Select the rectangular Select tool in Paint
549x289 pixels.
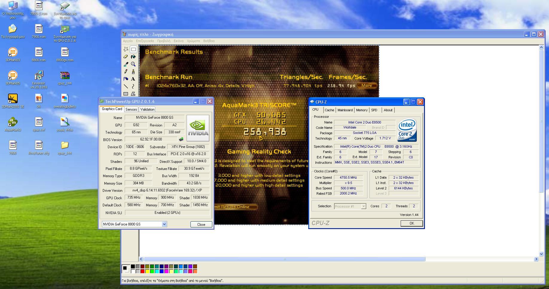tap(133, 49)
